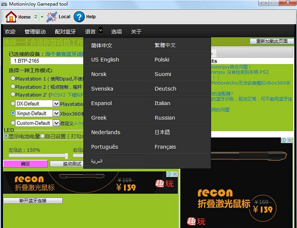Click the MotioninJoy title bar gamepad icon

point(4,4)
